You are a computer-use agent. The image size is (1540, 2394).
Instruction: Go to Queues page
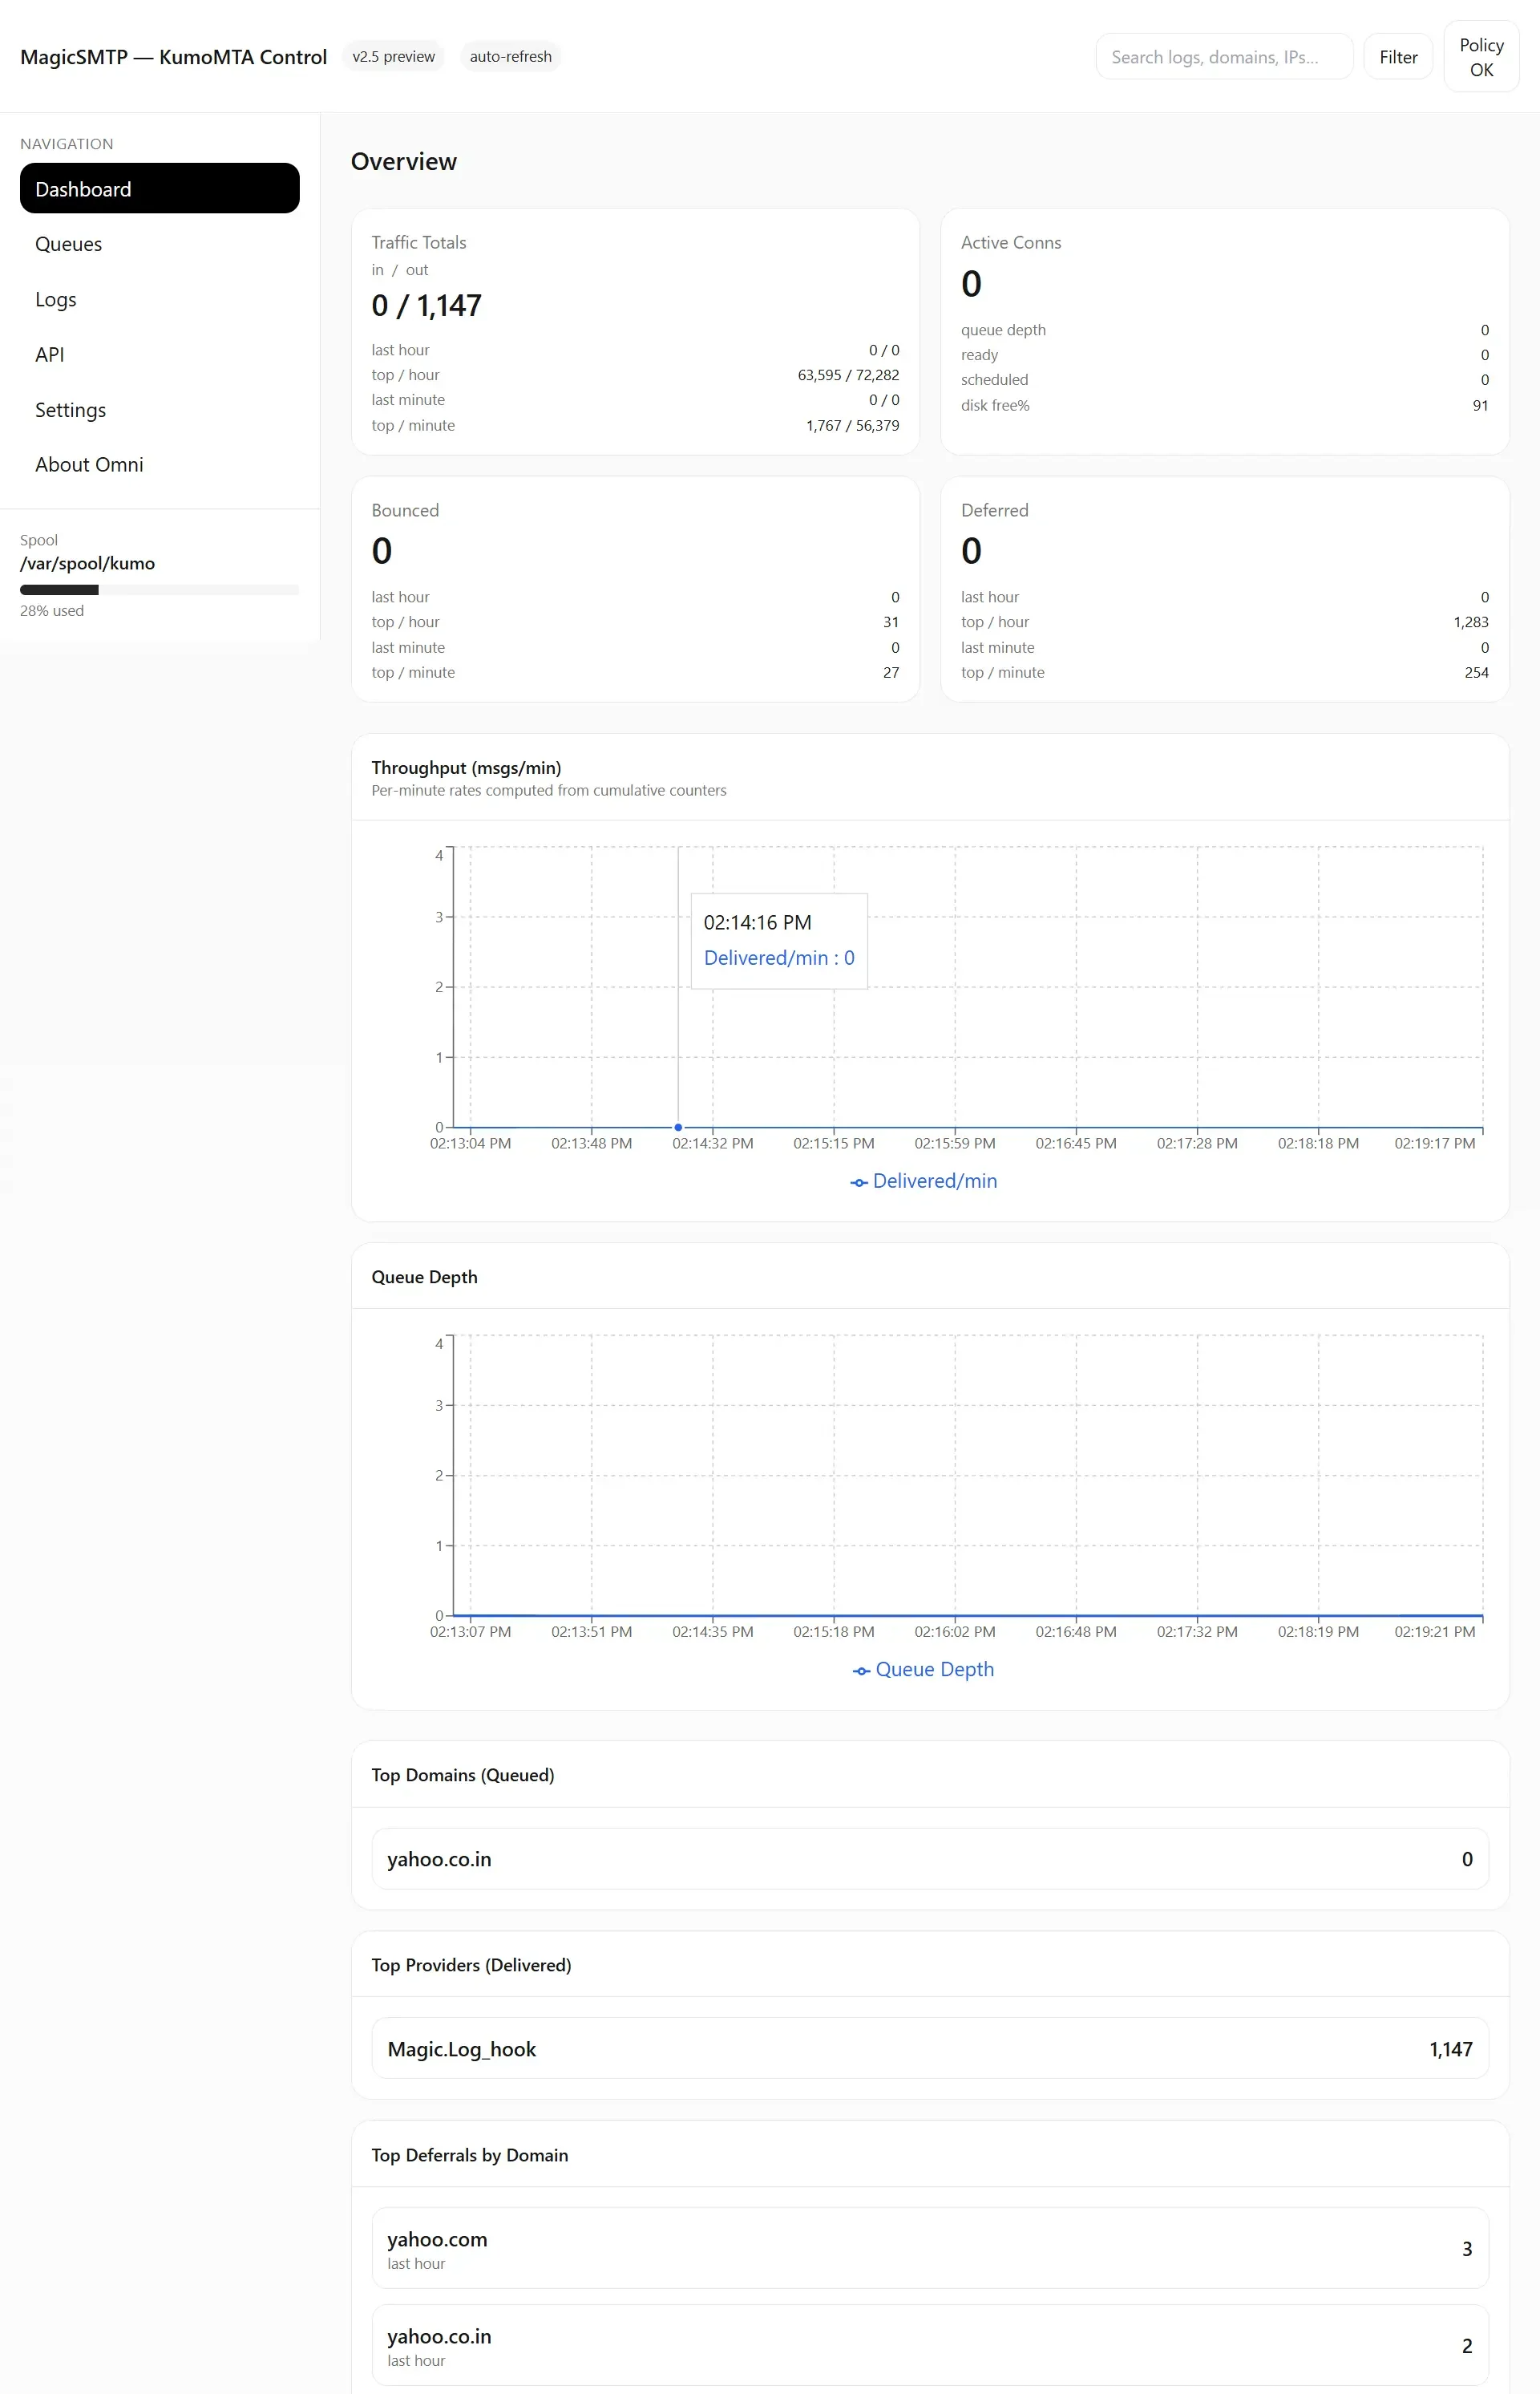pos(68,244)
